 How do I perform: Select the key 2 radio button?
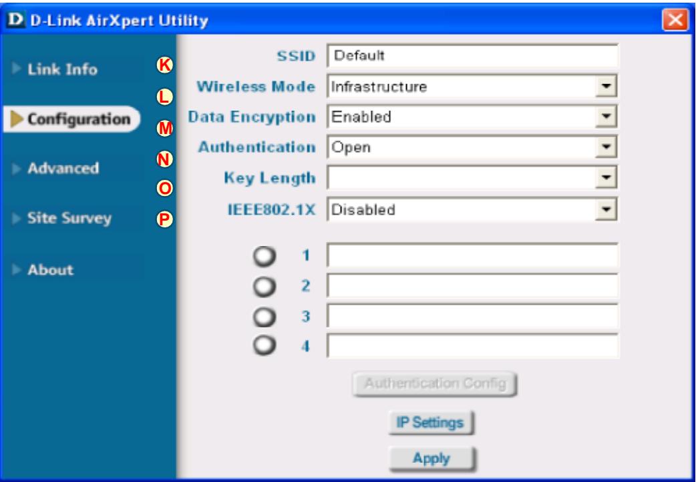(265, 287)
